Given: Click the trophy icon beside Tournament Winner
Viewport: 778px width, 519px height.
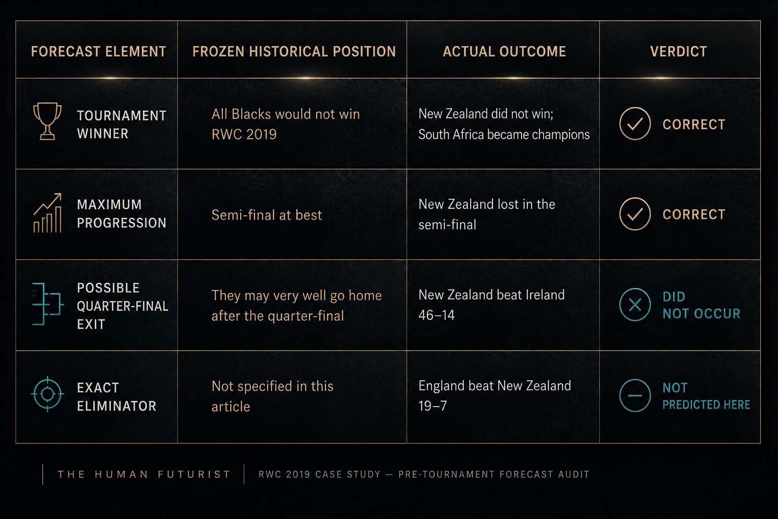Looking at the screenshot, I should 47,121.
